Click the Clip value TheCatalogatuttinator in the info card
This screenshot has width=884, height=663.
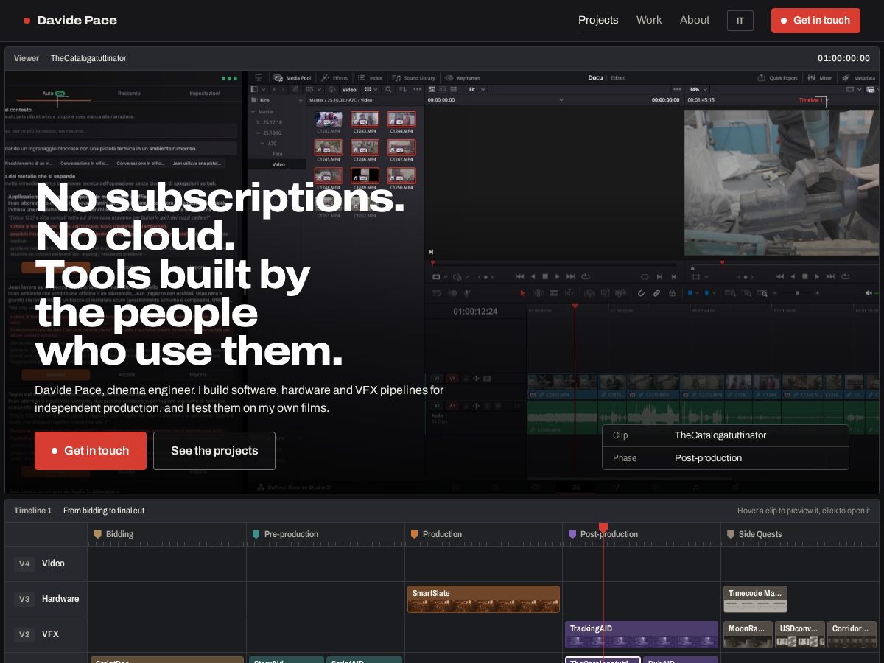click(x=720, y=435)
